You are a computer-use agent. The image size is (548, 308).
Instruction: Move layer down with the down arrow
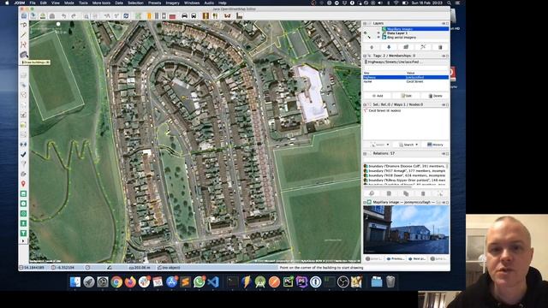tap(389, 47)
